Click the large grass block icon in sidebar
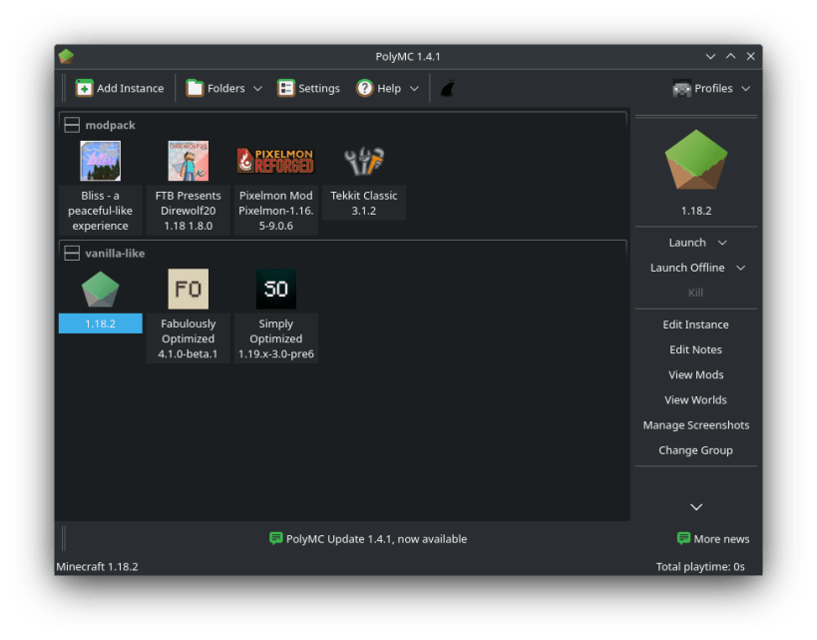This screenshot has width=817, height=640. 695,160
